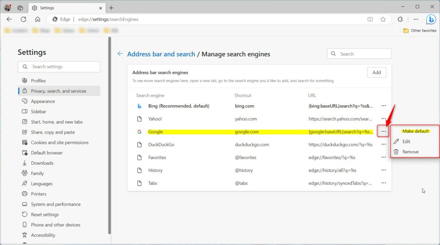Click the Google logo icon in list
440x245 pixels.
click(x=139, y=132)
